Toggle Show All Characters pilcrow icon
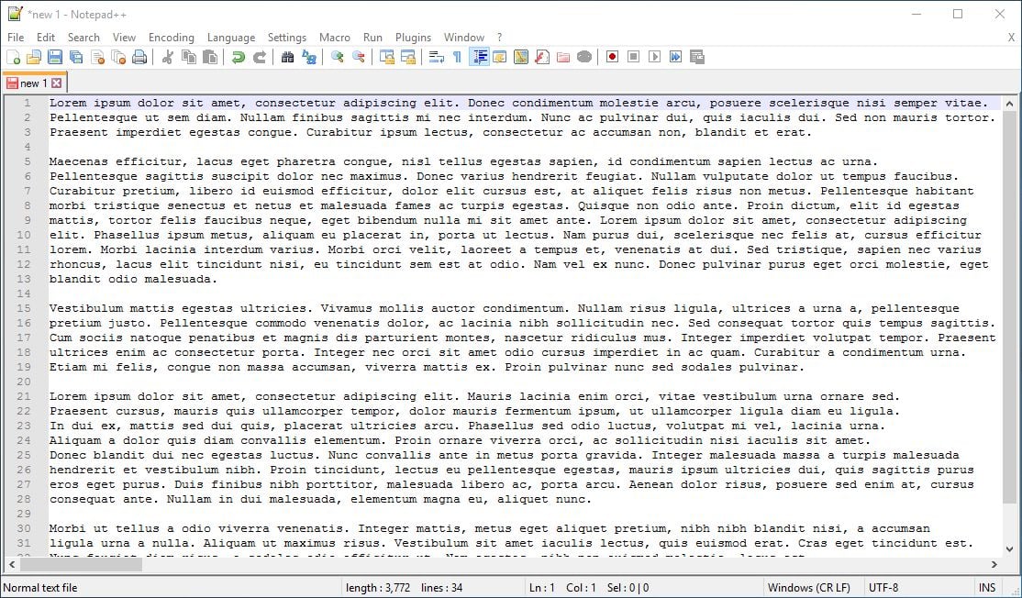 457,57
